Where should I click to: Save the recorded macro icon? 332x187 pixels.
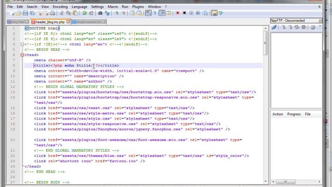point(205,13)
